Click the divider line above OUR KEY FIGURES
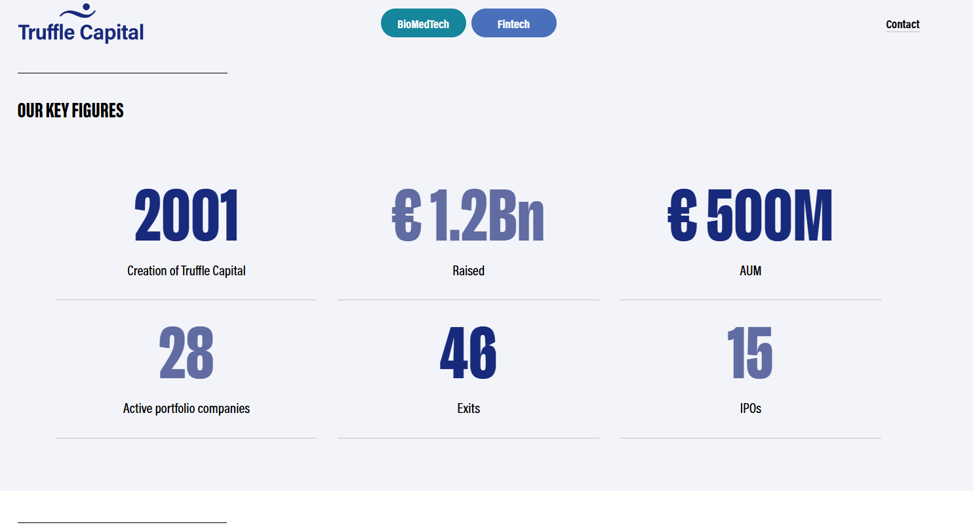 pyautogui.click(x=122, y=73)
